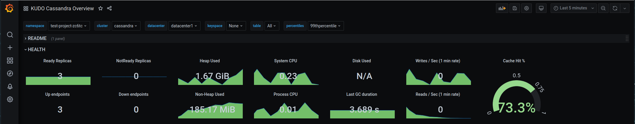635x124 pixels.
Task: Zoom out the time range
Action: click(x=603, y=8)
